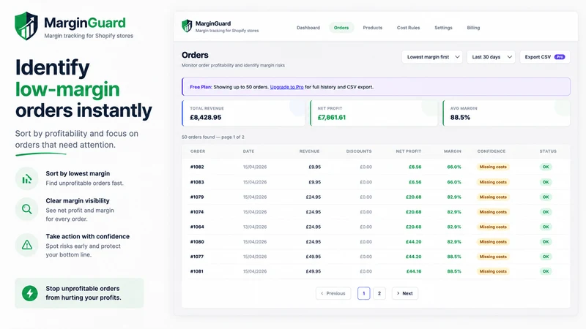Open order #1080

pos(197,242)
